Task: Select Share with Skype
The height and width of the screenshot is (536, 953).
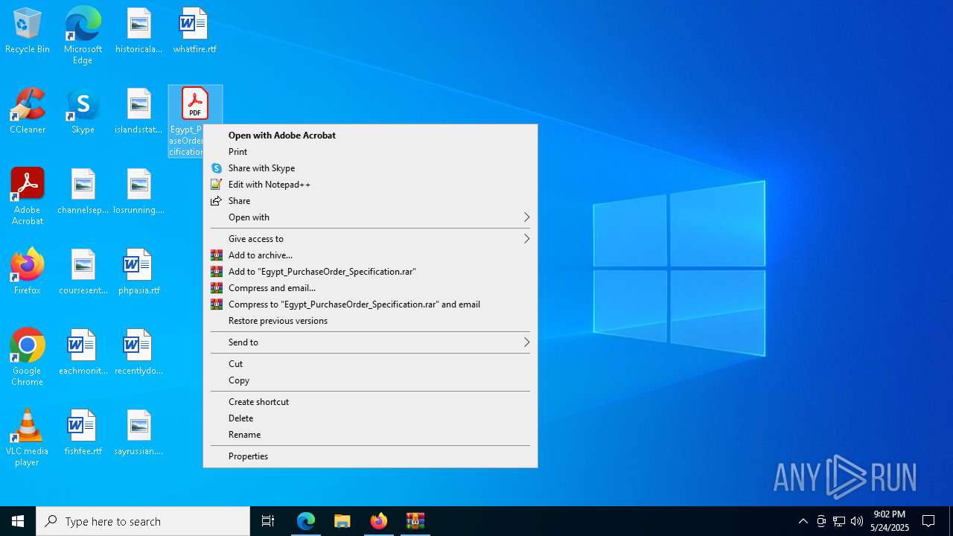Action: click(x=370, y=168)
